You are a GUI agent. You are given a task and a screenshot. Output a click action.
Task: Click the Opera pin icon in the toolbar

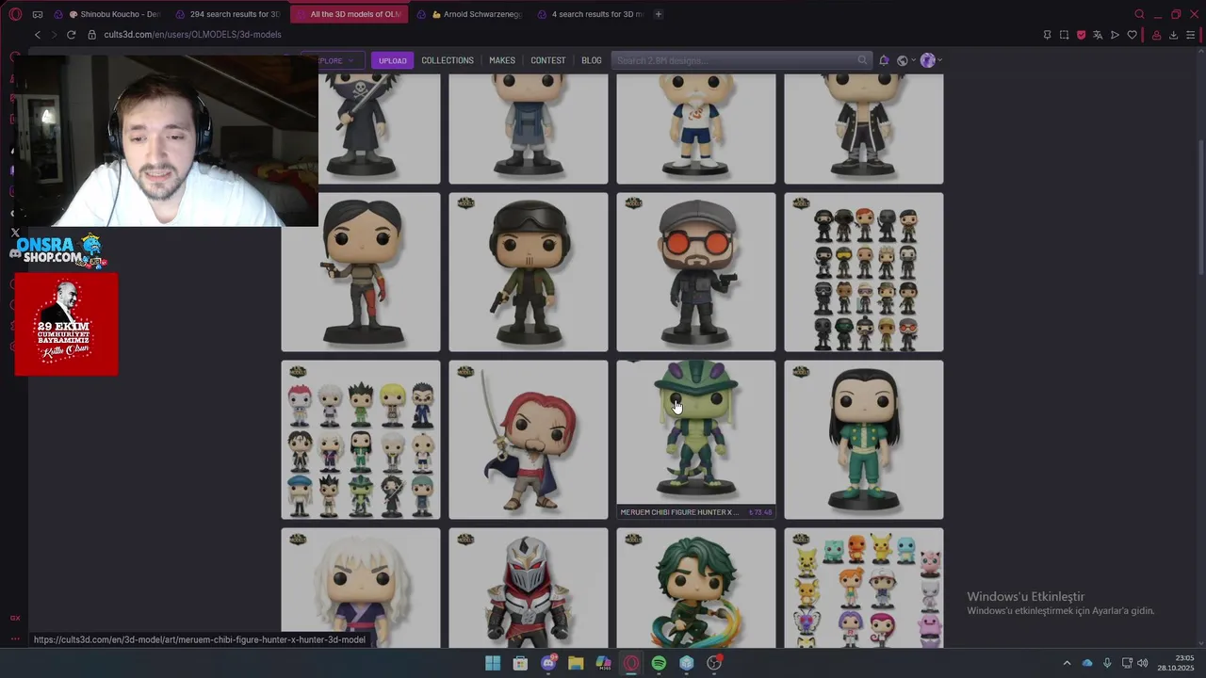click(1047, 35)
